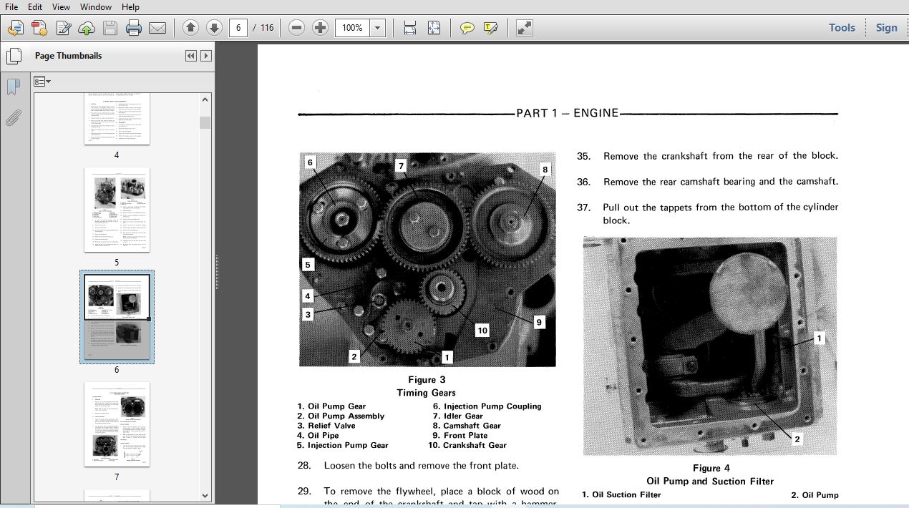Click the 'Figure 4' caption text
Viewport: 909px width, 508px height.
[x=711, y=469]
